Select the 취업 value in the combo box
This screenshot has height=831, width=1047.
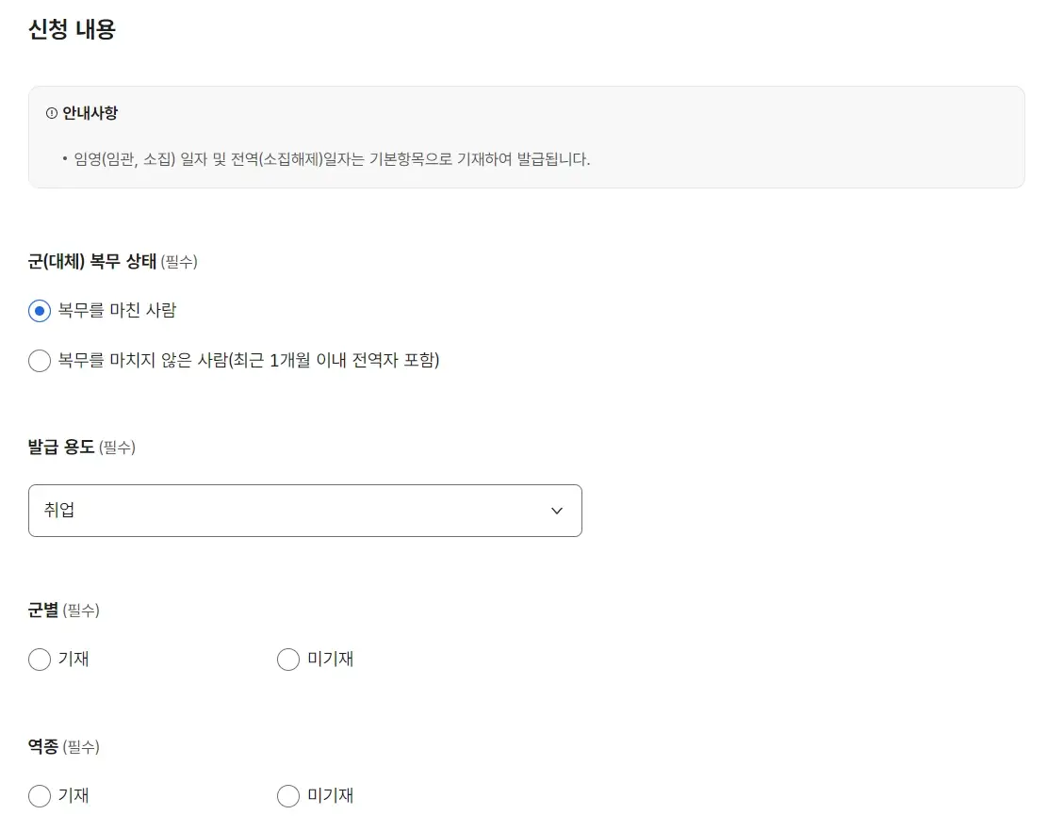click(x=52, y=510)
